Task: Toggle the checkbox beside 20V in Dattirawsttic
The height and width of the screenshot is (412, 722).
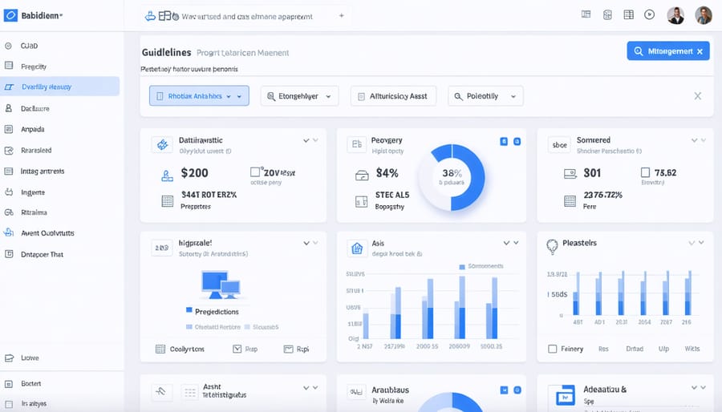Action: [x=255, y=172]
